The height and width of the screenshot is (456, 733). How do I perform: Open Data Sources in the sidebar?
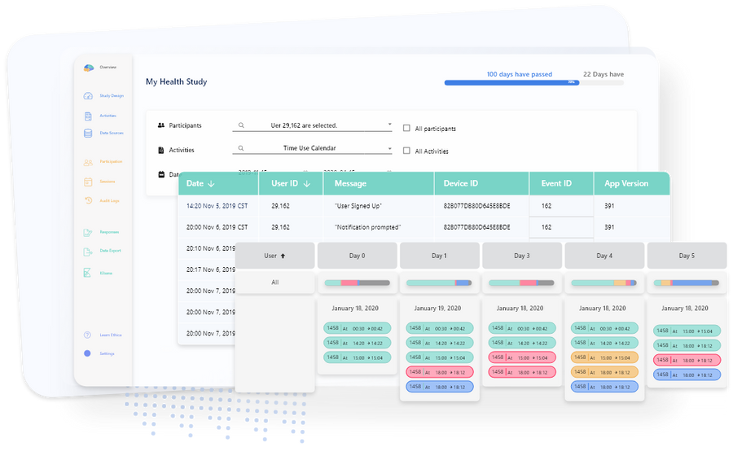click(x=89, y=133)
